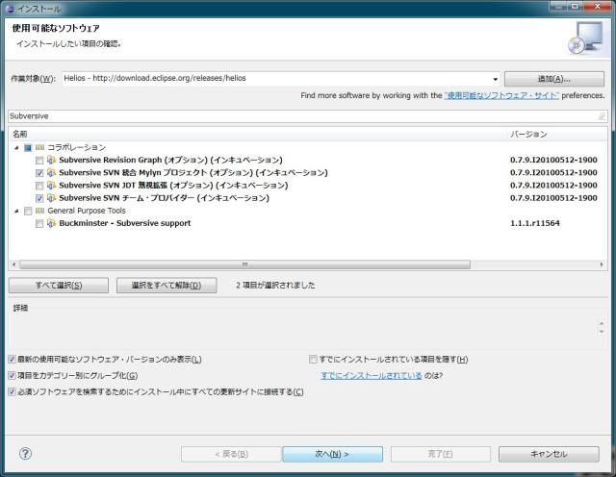Collapse the General Purpose Tools category
The height and width of the screenshot is (477, 616).
pyautogui.click(x=16, y=211)
